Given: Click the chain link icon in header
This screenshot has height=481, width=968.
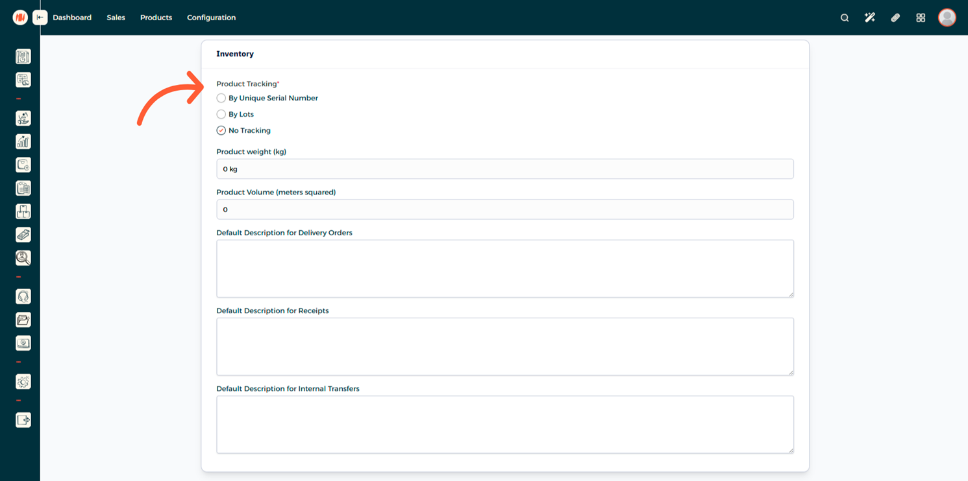Looking at the screenshot, I should 895,18.
